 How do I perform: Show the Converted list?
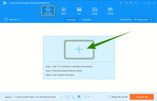click(87, 20)
